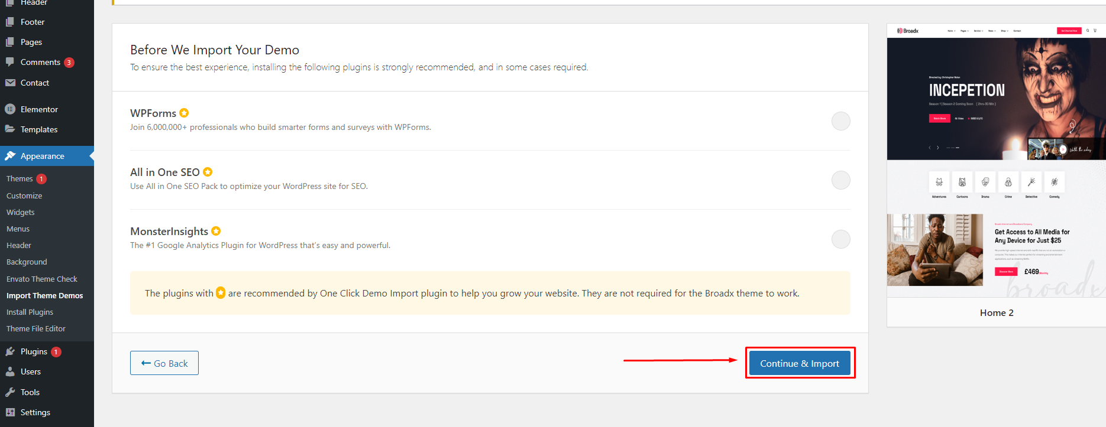Click the Plugins update badge
Viewport: 1106px width, 427px height.
point(56,352)
